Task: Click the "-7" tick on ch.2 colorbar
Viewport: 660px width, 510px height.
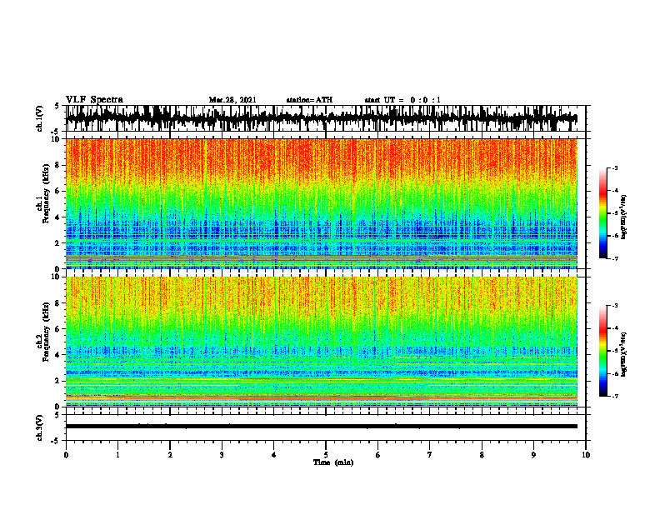Action: point(614,396)
